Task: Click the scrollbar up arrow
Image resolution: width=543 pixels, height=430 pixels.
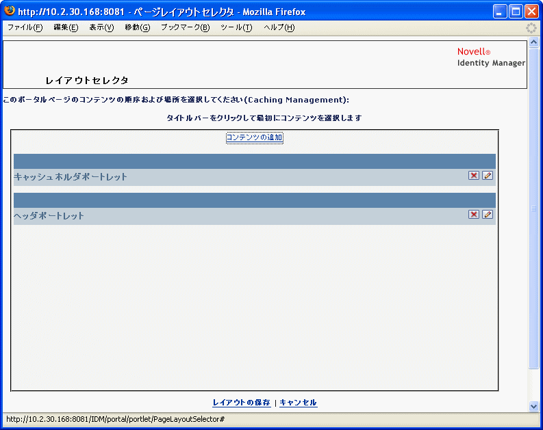Action: [533, 42]
